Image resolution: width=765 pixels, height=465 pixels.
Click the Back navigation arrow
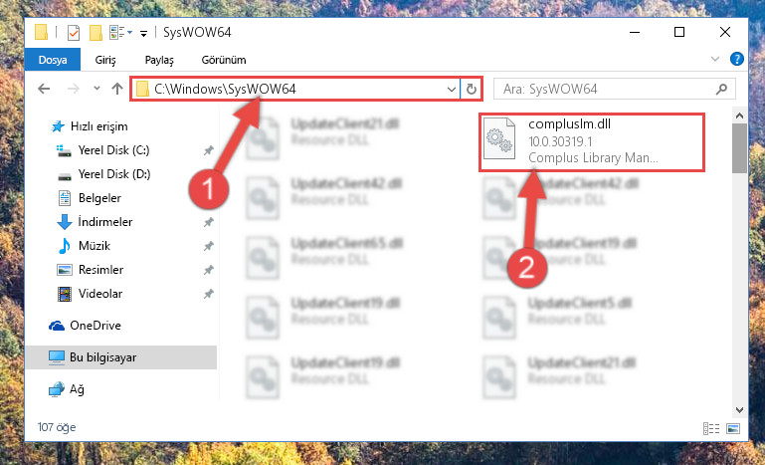[44, 89]
